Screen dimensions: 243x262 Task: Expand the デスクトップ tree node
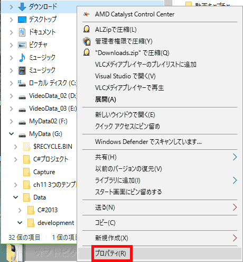tap(12, 20)
